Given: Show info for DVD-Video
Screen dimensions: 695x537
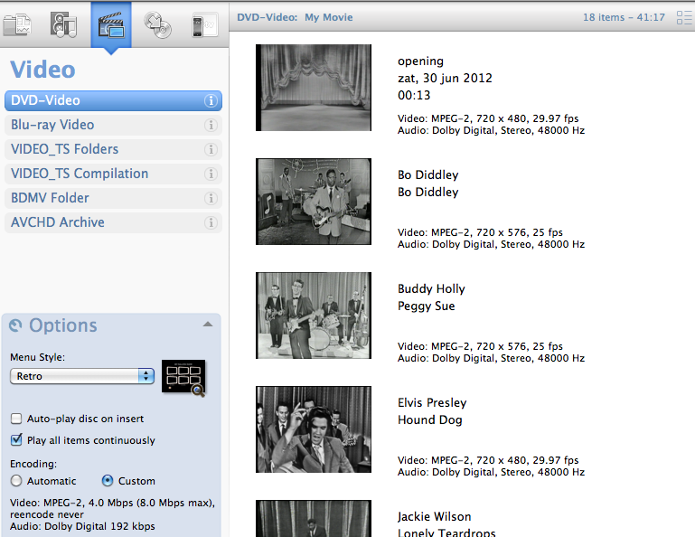Looking at the screenshot, I should click(211, 100).
